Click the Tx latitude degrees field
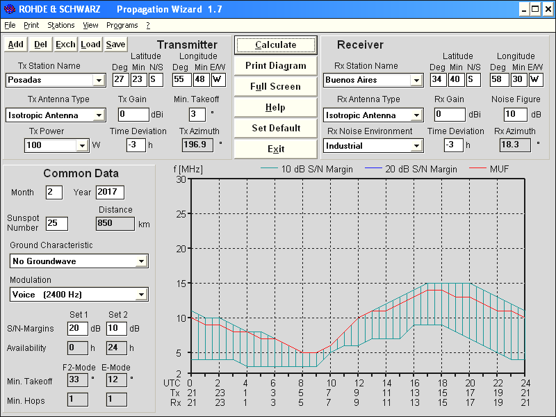Image resolution: width=556 pixels, height=417 pixels. pos(120,80)
